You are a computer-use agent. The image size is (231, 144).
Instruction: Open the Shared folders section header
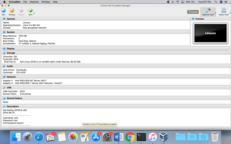tap(14, 98)
